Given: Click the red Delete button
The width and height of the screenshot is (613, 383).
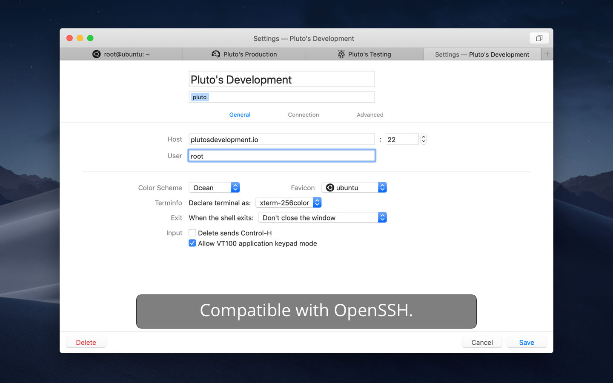Looking at the screenshot, I should (86, 343).
